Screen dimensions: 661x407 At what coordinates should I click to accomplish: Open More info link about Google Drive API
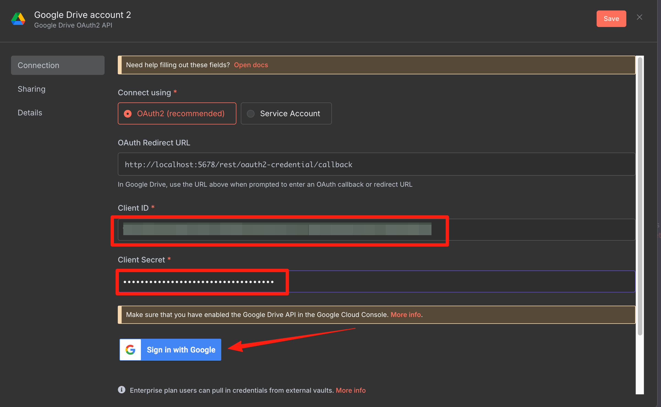point(406,315)
